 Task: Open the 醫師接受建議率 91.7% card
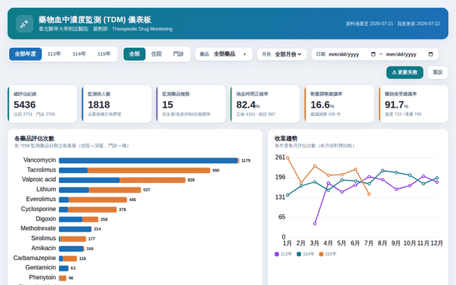[413, 104]
